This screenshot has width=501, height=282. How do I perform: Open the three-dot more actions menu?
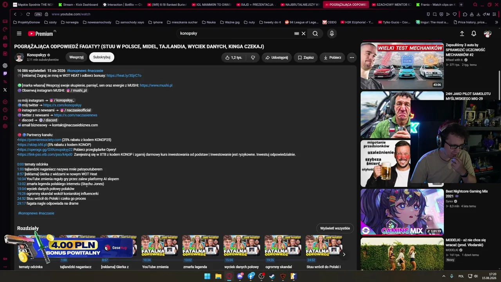(x=351, y=58)
